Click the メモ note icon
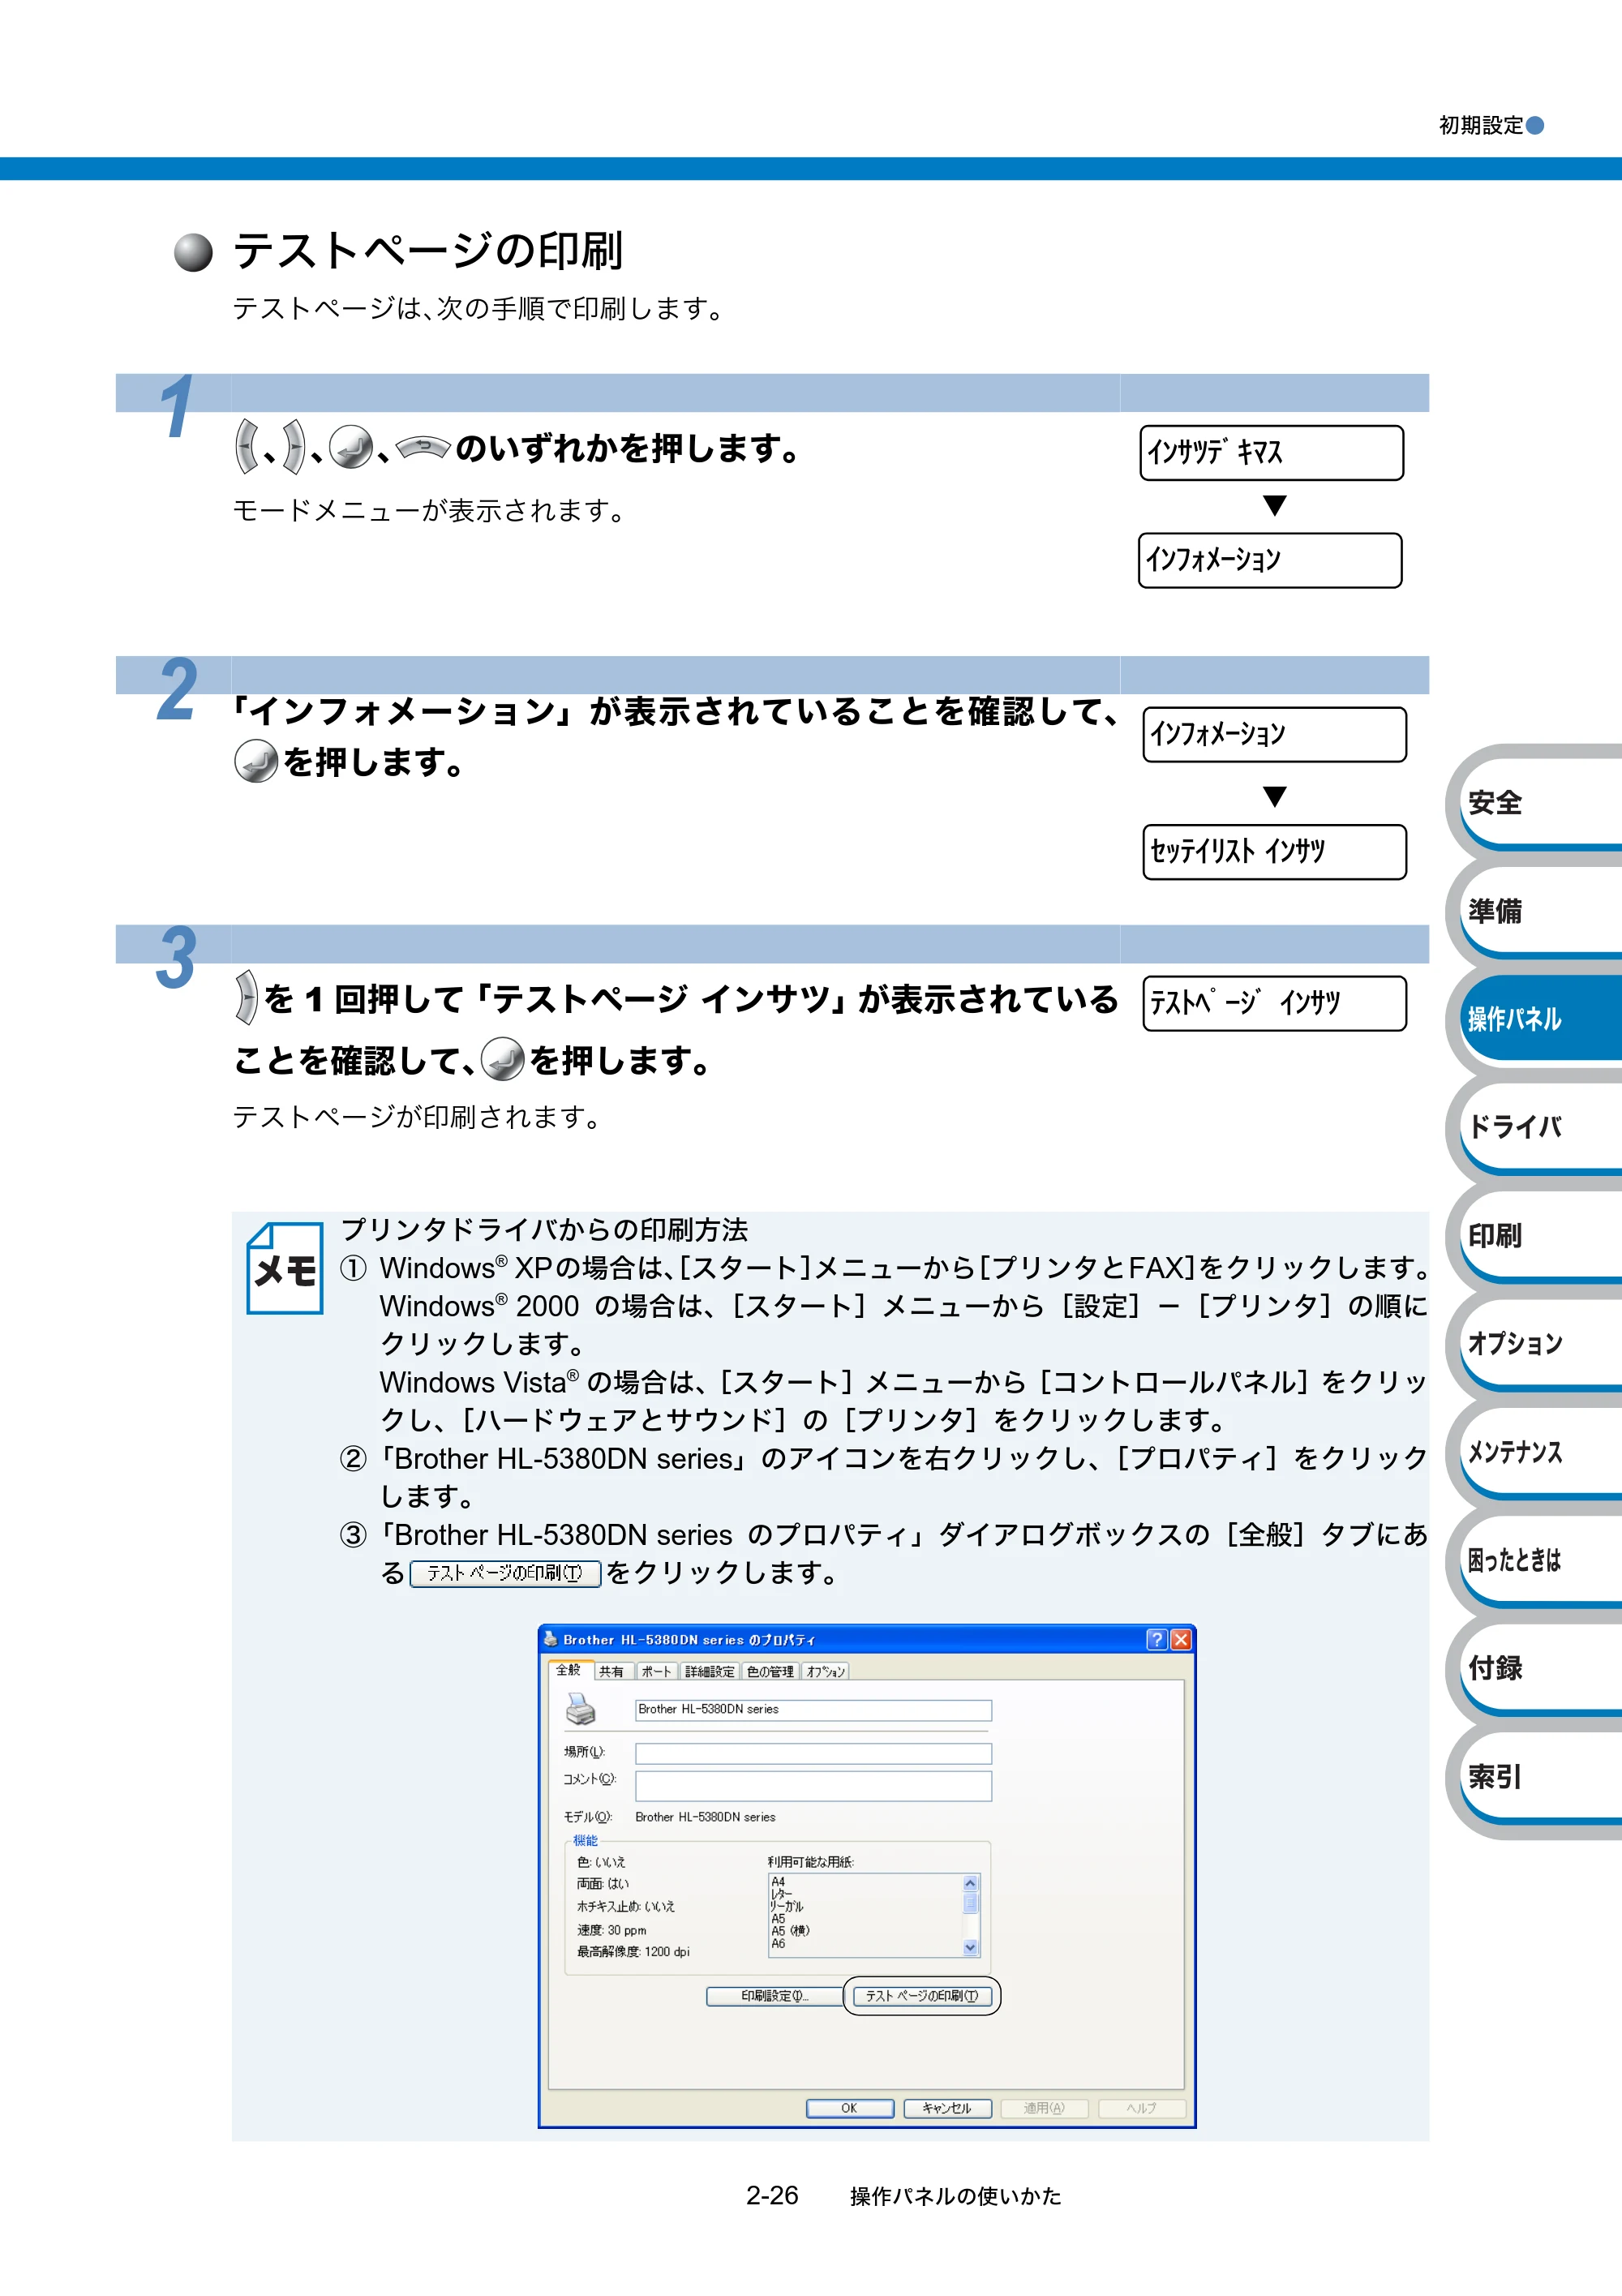This screenshot has height=2296, width=1622. 285,1267
